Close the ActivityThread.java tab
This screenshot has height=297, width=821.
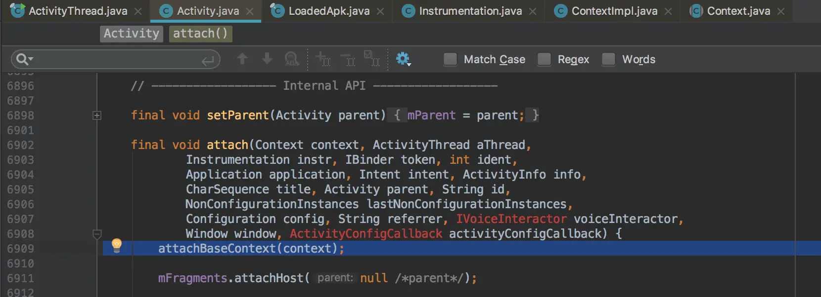point(138,11)
